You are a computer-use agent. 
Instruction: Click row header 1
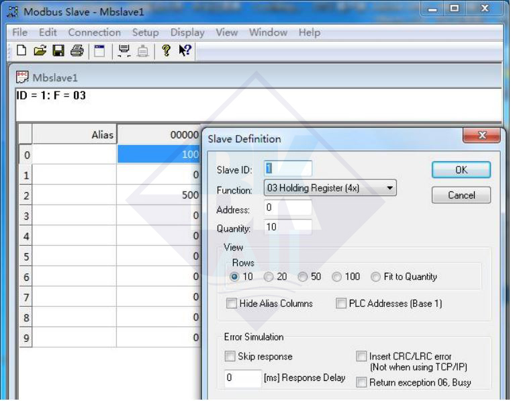[x=26, y=175]
